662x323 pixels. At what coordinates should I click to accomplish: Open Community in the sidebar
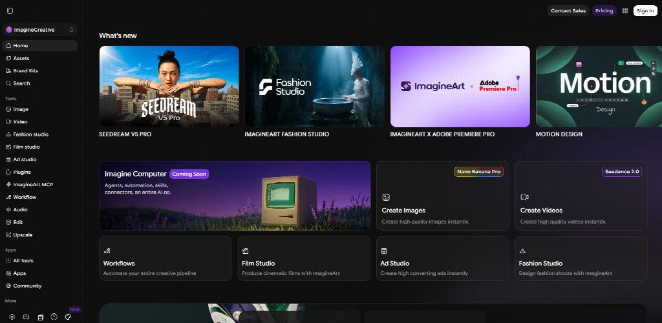coord(39,286)
